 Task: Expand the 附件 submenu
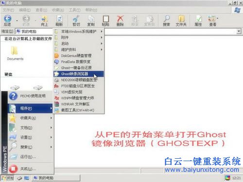[79, 37]
